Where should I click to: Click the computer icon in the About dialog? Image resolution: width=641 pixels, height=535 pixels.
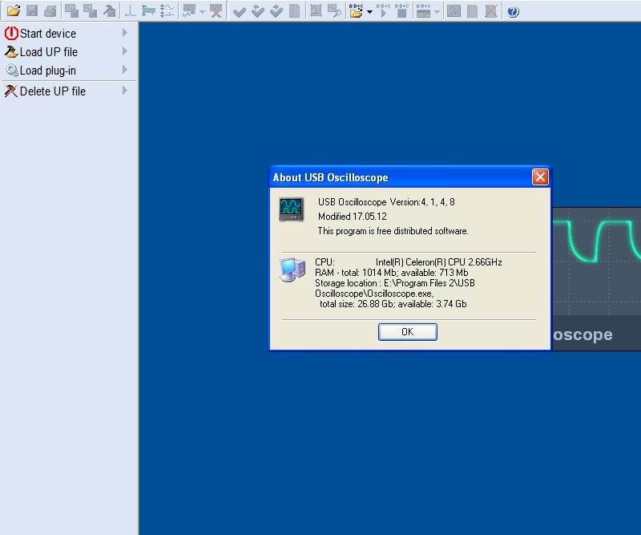pos(292,270)
